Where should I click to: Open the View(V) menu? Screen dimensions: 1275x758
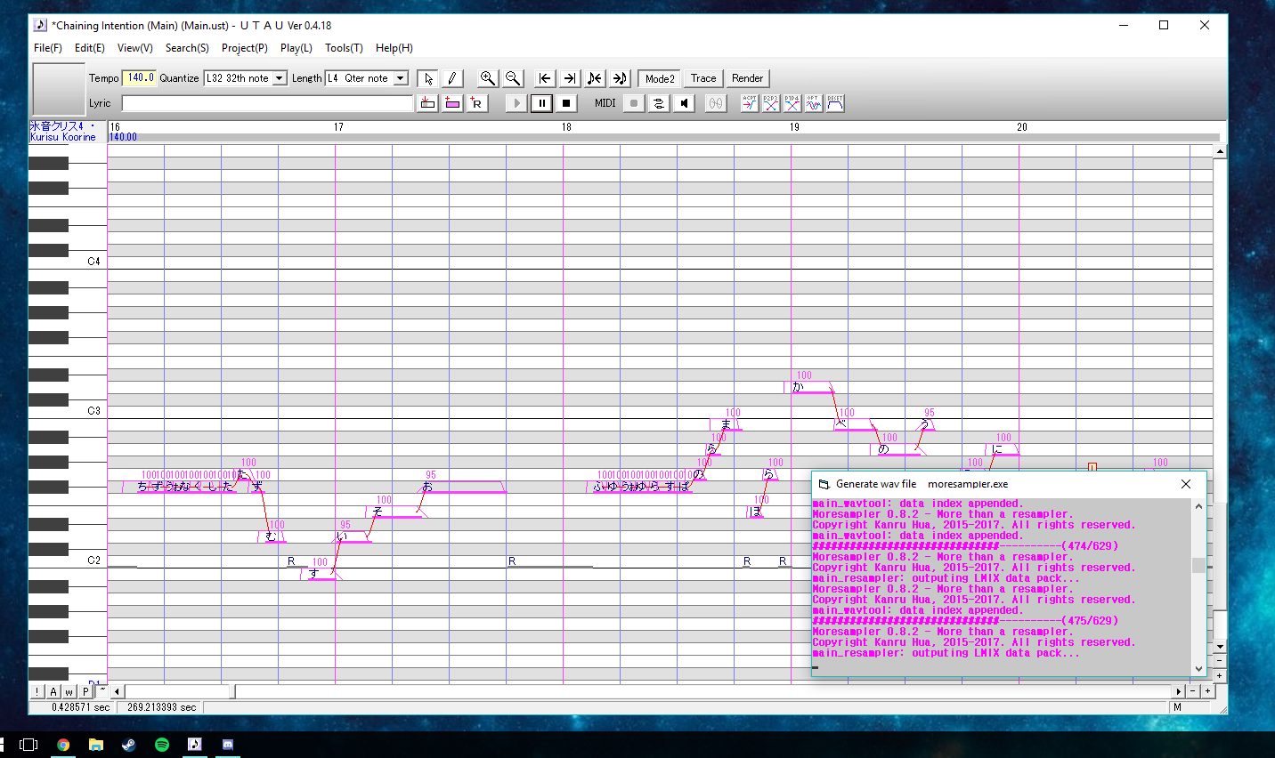(135, 48)
